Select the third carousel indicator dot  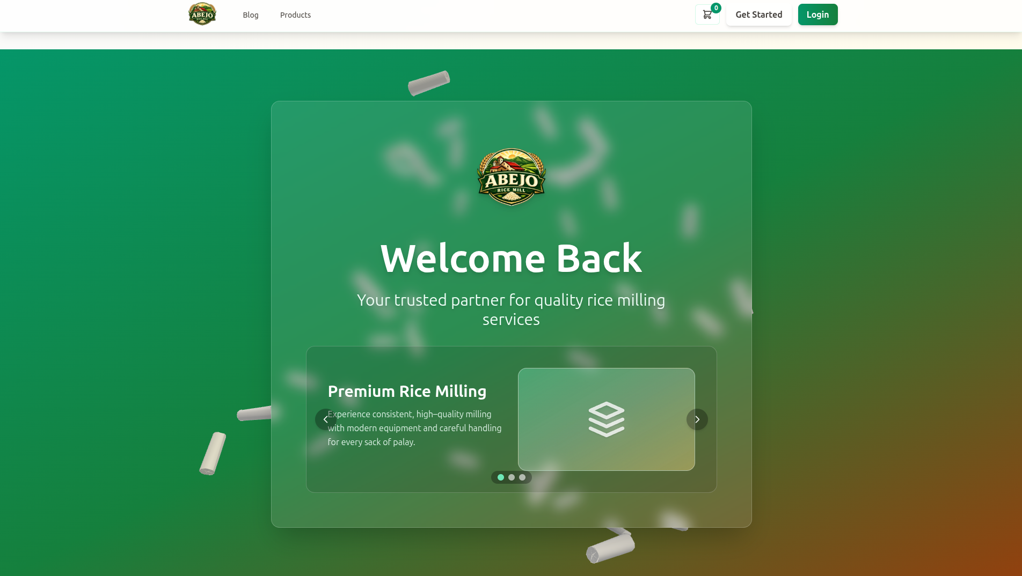522,477
